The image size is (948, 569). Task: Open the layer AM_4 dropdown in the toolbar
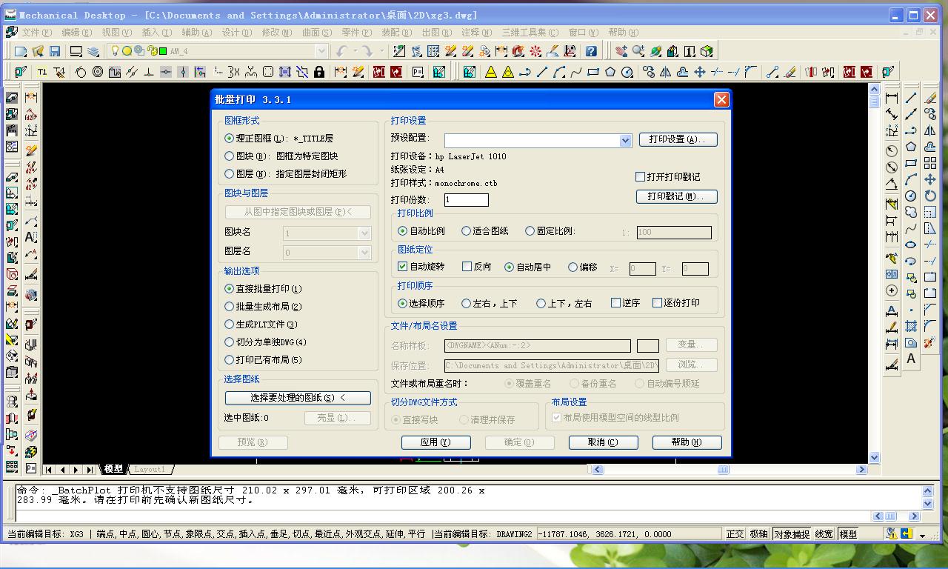pyautogui.click(x=321, y=51)
